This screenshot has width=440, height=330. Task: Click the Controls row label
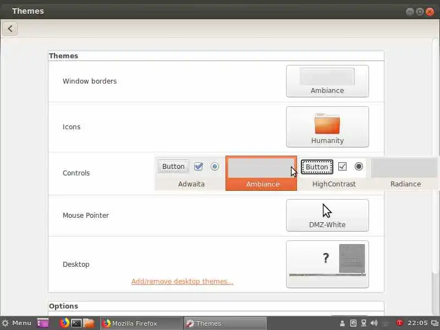click(76, 173)
